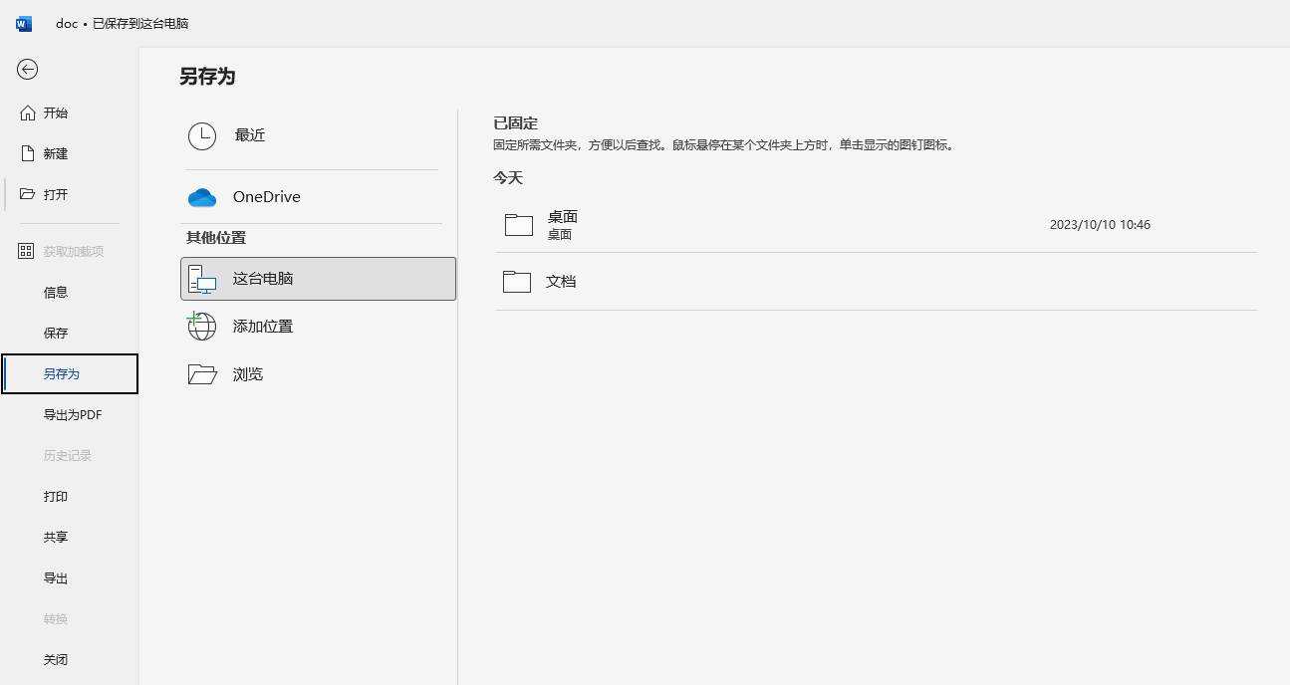Click 保存 to save the document
The image size is (1290, 685).
point(56,333)
